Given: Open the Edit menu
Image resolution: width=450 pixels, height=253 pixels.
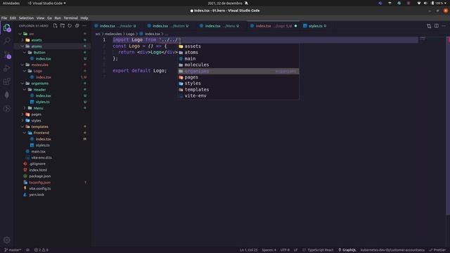Looking at the screenshot, I should (x=13, y=18).
